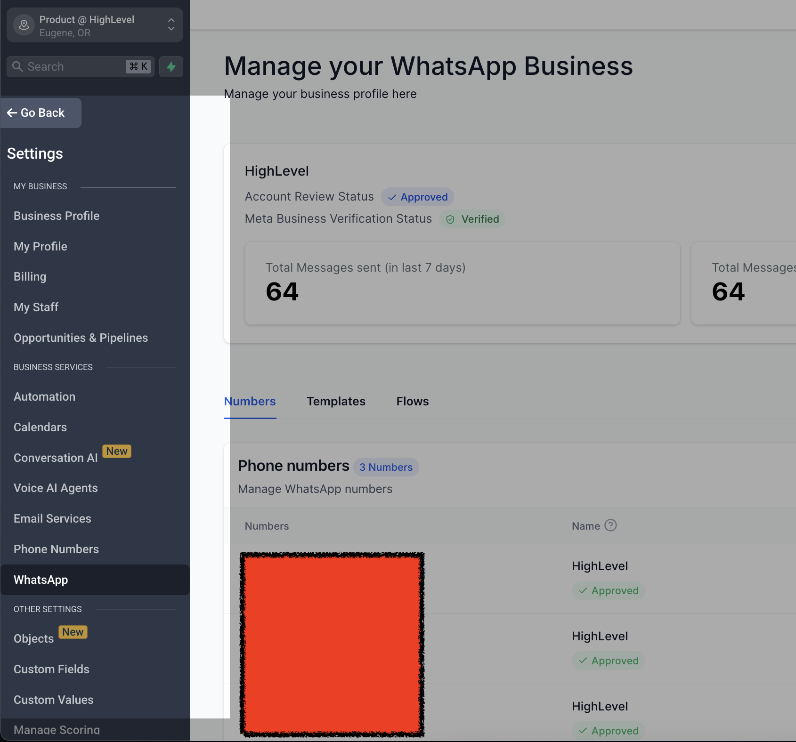This screenshot has height=742, width=796.
Task: Open Phone Numbers settings
Action: click(x=57, y=549)
